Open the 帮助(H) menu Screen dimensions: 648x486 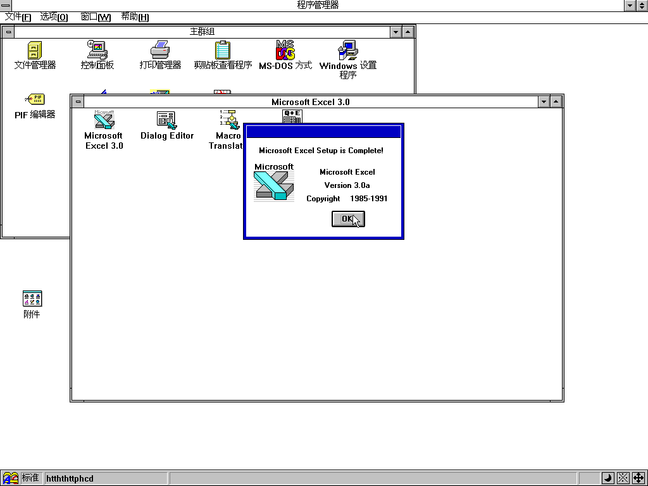click(x=135, y=17)
